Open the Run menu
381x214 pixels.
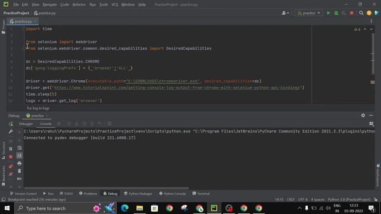point(93,5)
